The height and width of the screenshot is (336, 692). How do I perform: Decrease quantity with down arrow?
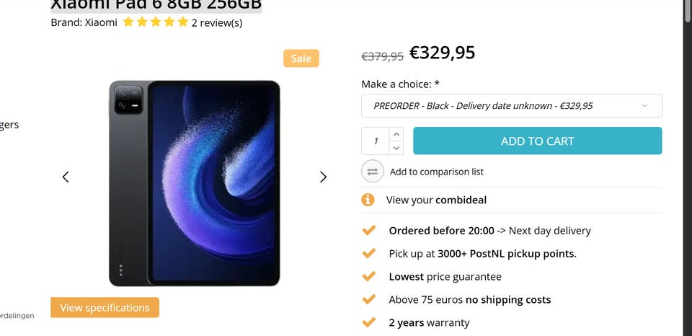pyautogui.click(x=396, y=148)
